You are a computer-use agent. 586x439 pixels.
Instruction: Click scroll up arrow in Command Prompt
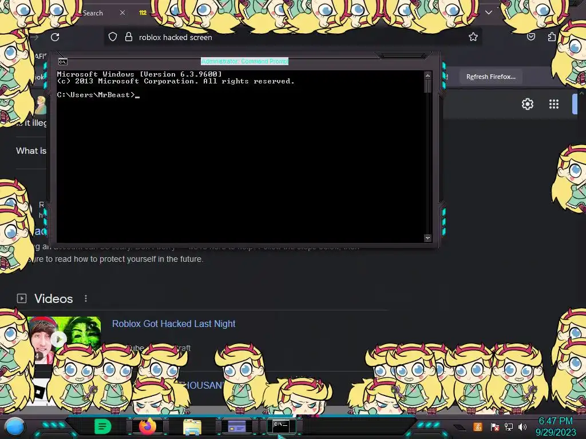pyautogui.click(x=427, y=75)
